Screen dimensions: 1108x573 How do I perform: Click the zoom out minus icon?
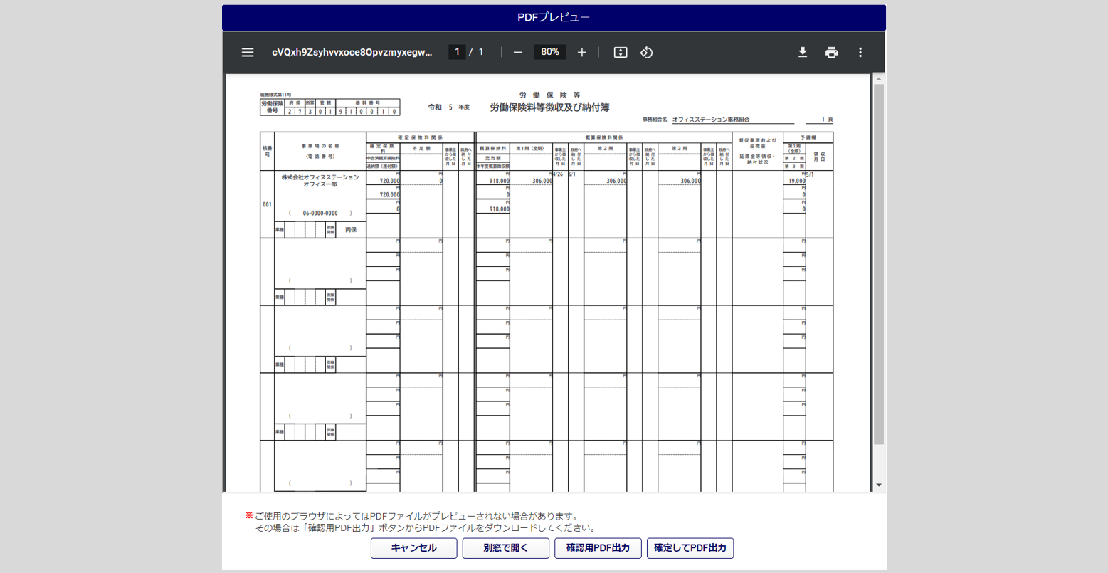coord(518,52)
